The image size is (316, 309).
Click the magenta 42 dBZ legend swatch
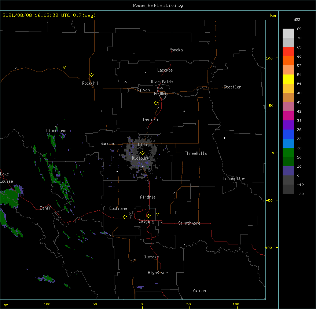288,116
